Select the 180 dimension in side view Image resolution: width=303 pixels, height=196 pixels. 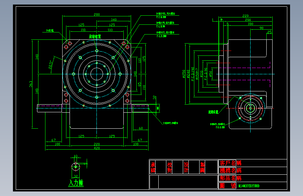click(x=251, y=24)
